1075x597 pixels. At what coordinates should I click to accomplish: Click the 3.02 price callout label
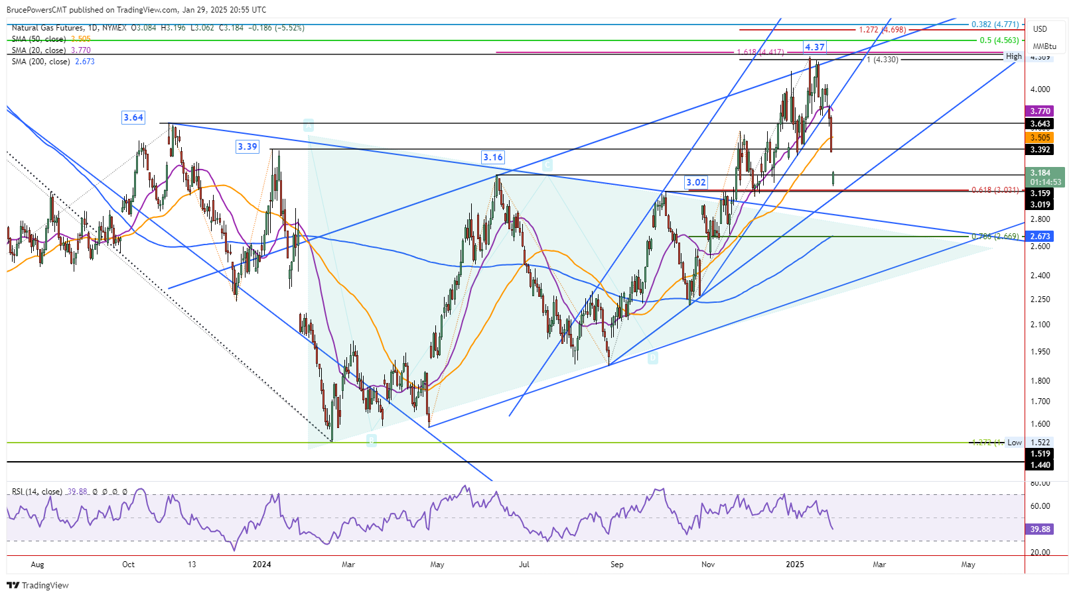696,182
